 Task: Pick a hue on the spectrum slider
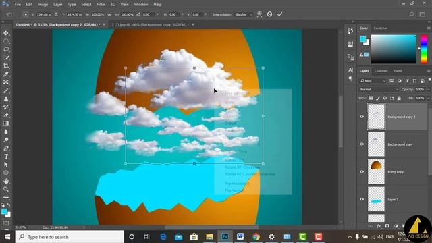pos(425,49)
